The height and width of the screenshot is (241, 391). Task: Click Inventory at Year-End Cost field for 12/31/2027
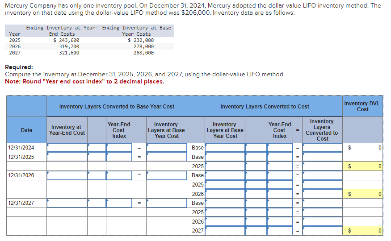coord(67,203)
